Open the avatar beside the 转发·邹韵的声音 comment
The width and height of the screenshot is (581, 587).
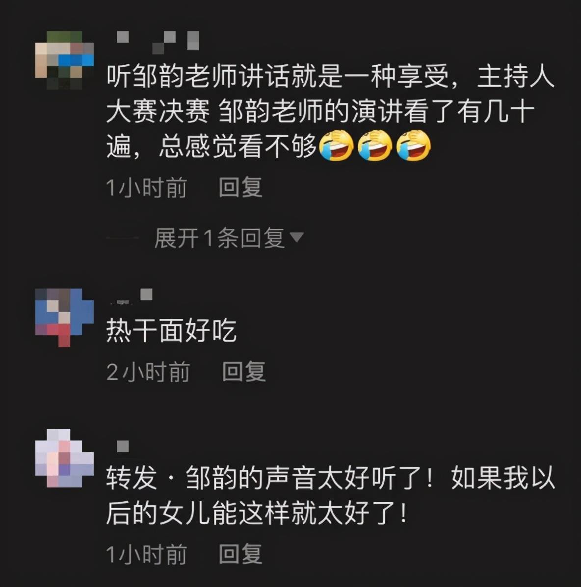pyautogui.click(x=64, y=458)
